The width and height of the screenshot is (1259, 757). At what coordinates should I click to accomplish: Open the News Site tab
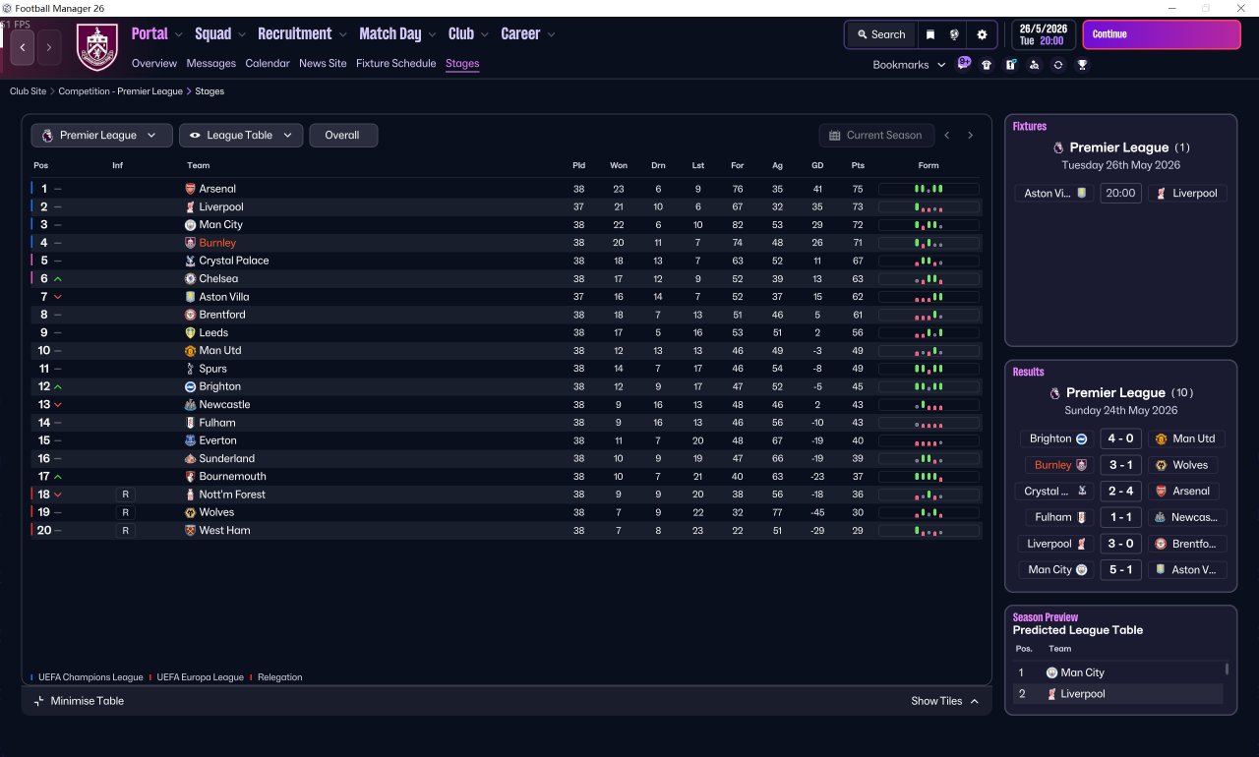[323, 63]
